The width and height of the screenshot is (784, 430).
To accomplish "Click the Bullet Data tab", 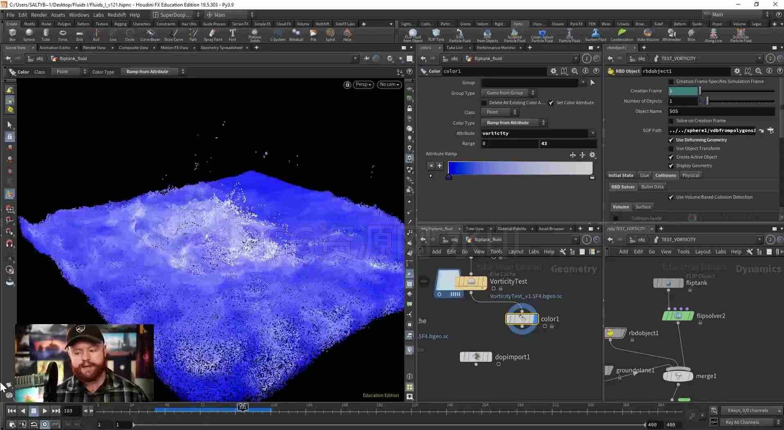I will point(652,187).
